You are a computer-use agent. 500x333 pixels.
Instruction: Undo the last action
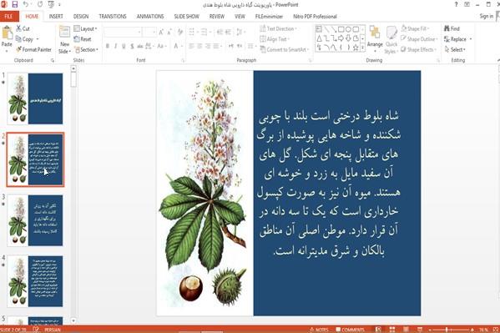[x=26, y=4]
